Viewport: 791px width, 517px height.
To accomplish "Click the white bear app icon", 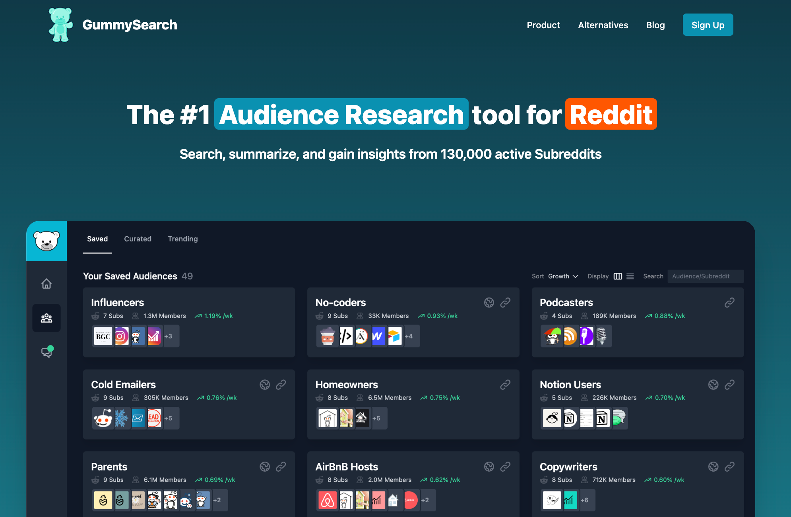I will coord(47,241).
